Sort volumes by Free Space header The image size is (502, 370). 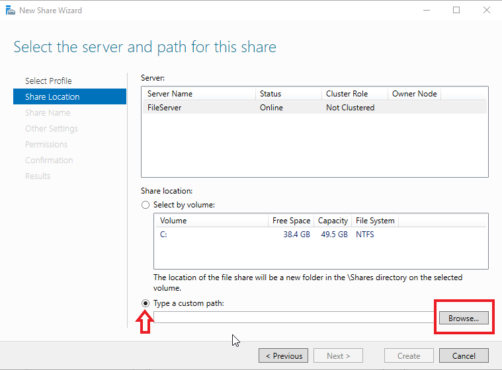[x=291, y=221]
